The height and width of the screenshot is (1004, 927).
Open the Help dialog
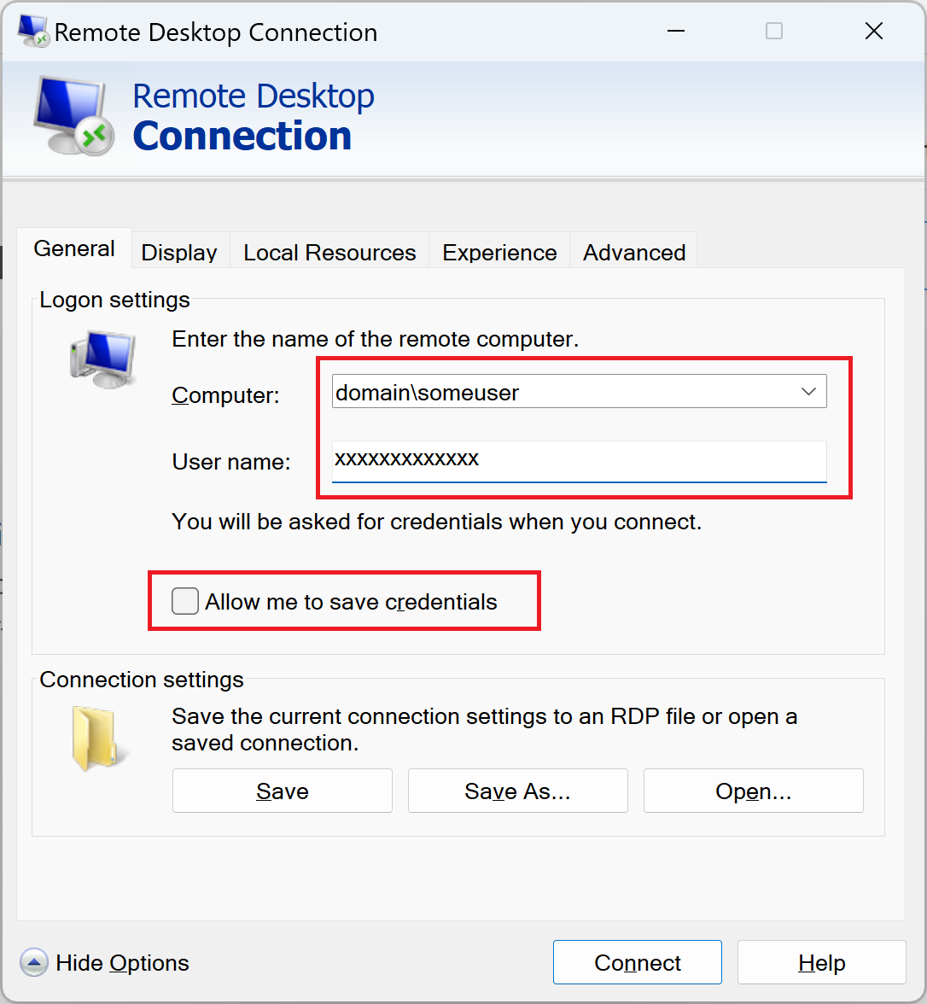pos(821,962)
